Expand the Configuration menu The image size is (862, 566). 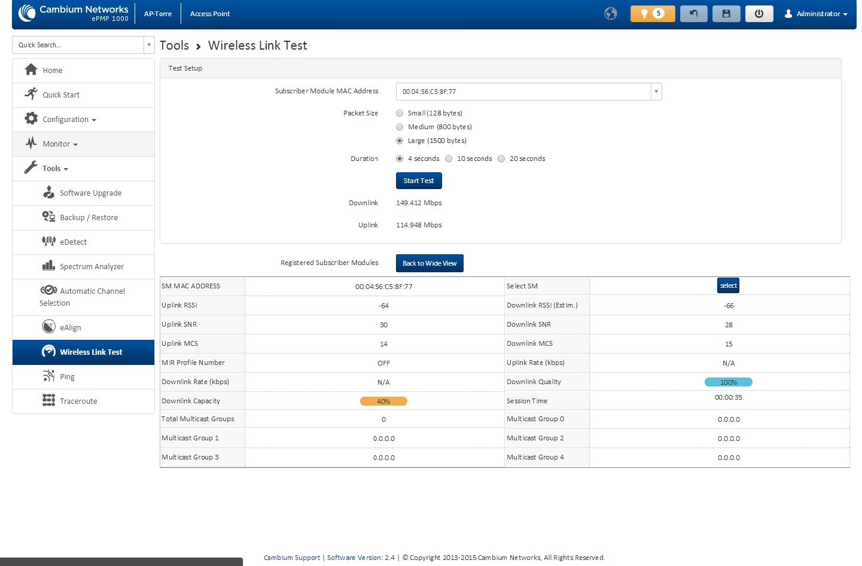(83, 120)
